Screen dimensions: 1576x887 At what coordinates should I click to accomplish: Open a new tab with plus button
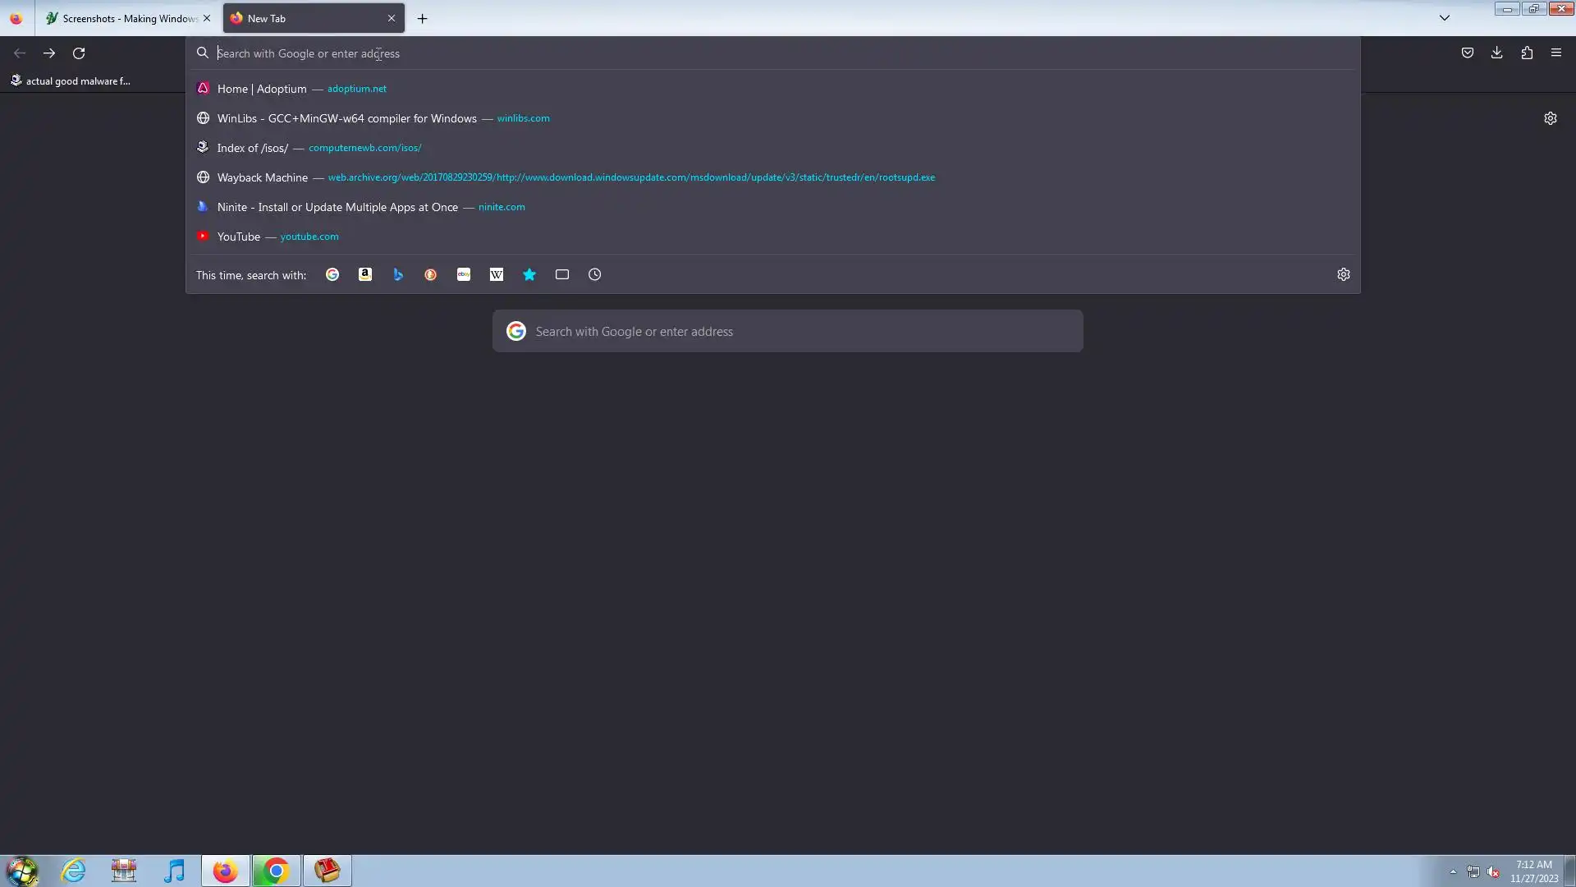(423, 18)
